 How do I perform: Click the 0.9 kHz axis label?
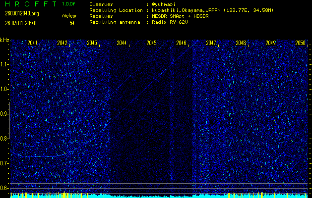4,114
